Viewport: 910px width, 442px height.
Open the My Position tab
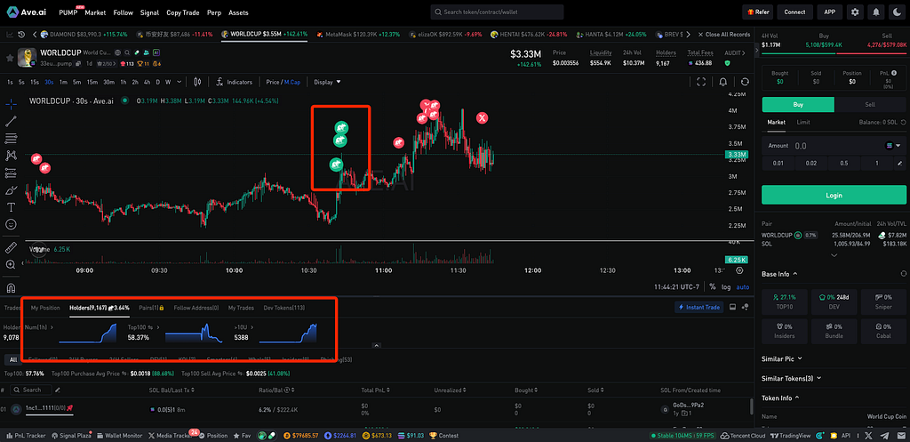[45, 308]
